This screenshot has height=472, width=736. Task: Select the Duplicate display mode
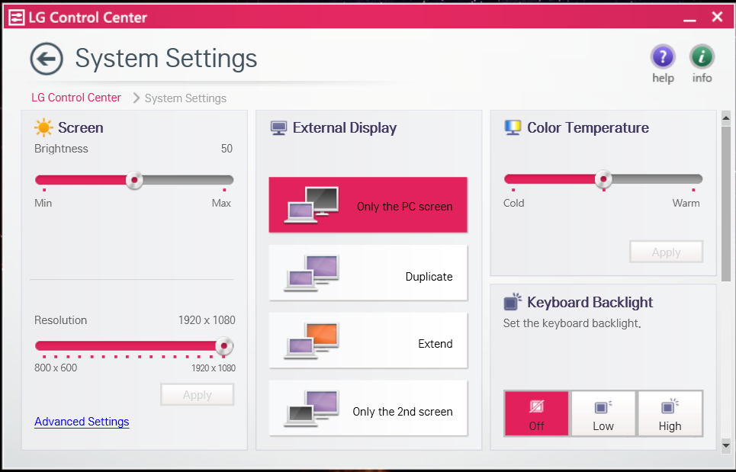click(368, 272)
